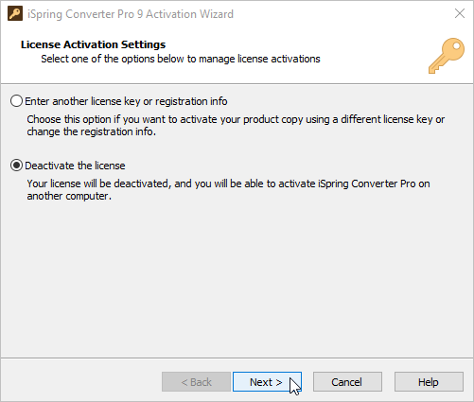Click the description about using a different license key
The height and width of the screenshot is (402, 474).
coord(236,126)
